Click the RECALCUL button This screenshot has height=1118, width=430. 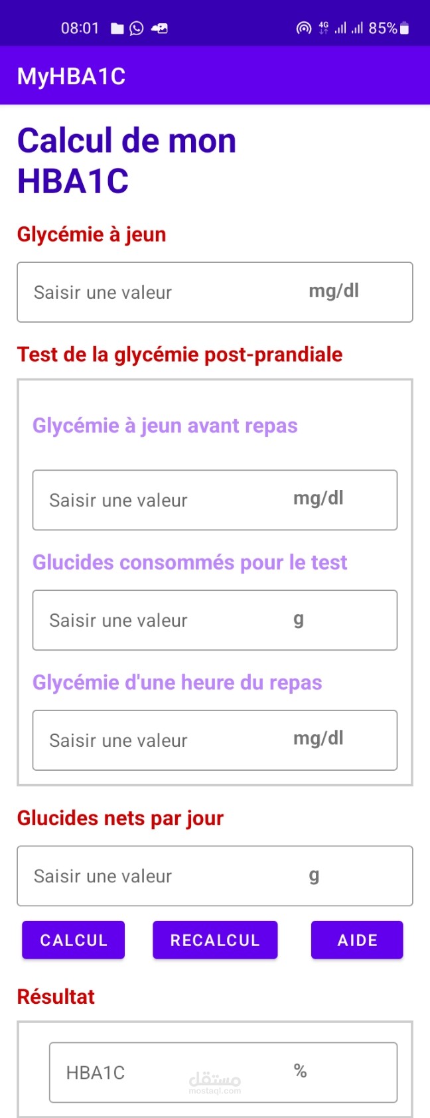point(215,939)
